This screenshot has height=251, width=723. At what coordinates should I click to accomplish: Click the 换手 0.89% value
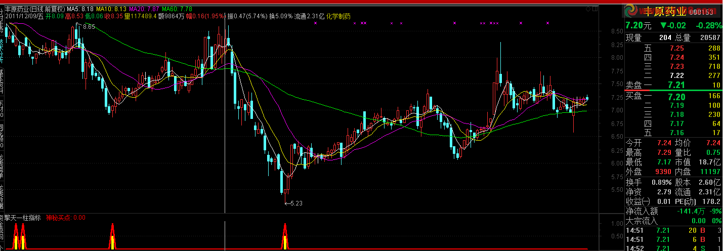tap(661, 182)
